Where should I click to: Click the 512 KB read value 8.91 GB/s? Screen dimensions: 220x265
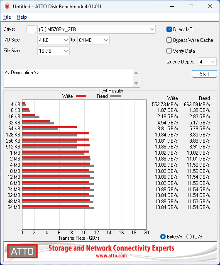200,147
